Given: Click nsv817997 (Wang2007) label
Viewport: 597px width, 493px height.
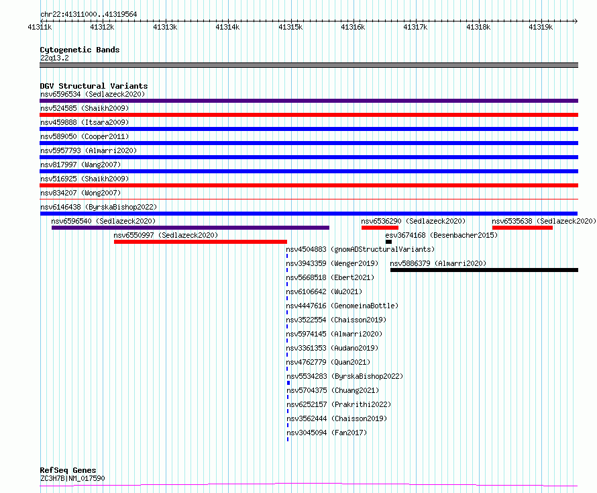Looking at the screenshot, I should click(x=80, y=165).
